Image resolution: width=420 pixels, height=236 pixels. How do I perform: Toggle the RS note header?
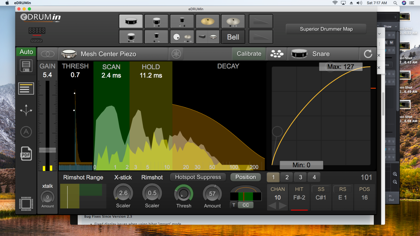[343, 189]
